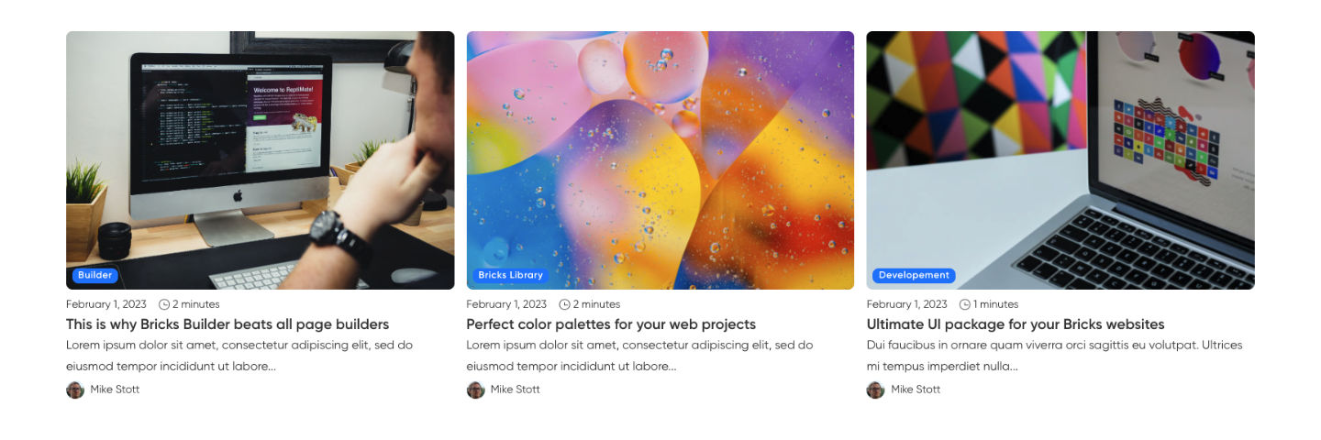This screenshot has width=1321, height=440.
Task: Click clock icon on the UI package post
Action: 965,304
